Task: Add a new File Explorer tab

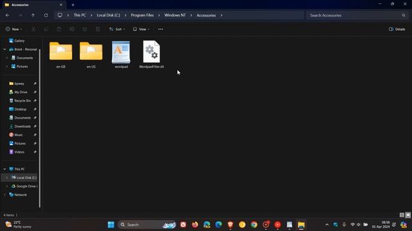Action: coord(73,4)
